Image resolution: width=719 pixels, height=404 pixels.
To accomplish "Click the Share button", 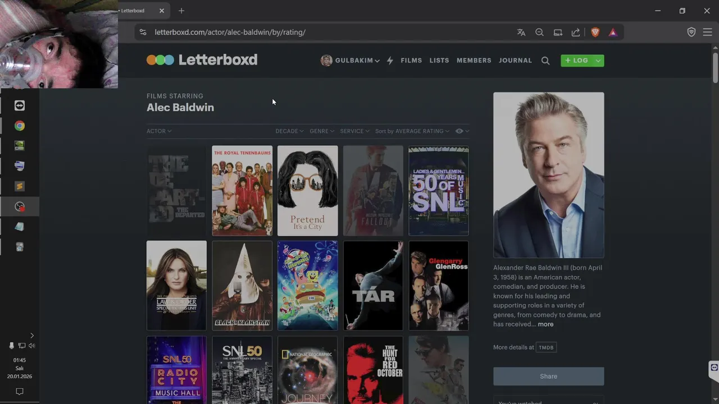I will click(549, 377).
